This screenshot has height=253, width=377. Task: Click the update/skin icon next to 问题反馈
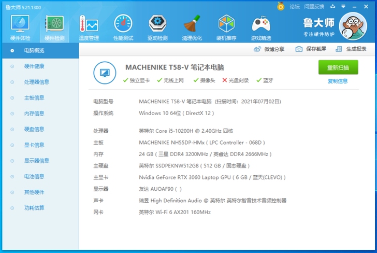tap(333, 7)
